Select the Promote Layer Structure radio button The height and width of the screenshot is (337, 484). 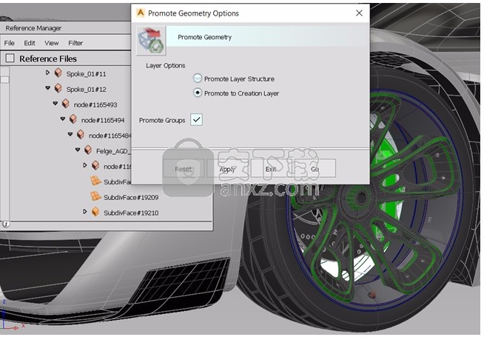tap(198, 79)
